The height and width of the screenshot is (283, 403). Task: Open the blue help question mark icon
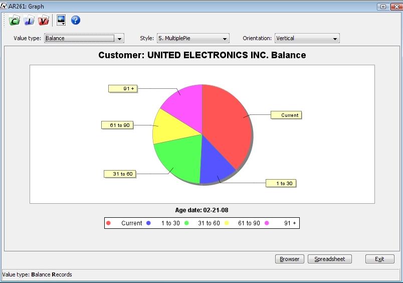pos(76,20)
